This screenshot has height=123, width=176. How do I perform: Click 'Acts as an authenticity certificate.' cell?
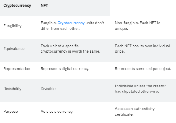(x=135, y=112)
